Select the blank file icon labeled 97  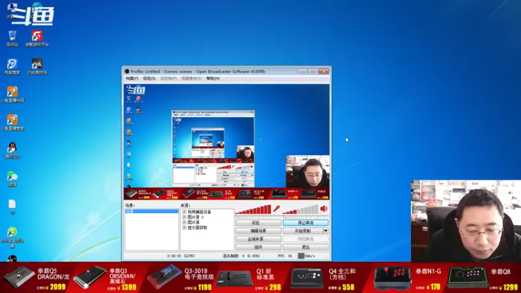(x=12, y=207)
